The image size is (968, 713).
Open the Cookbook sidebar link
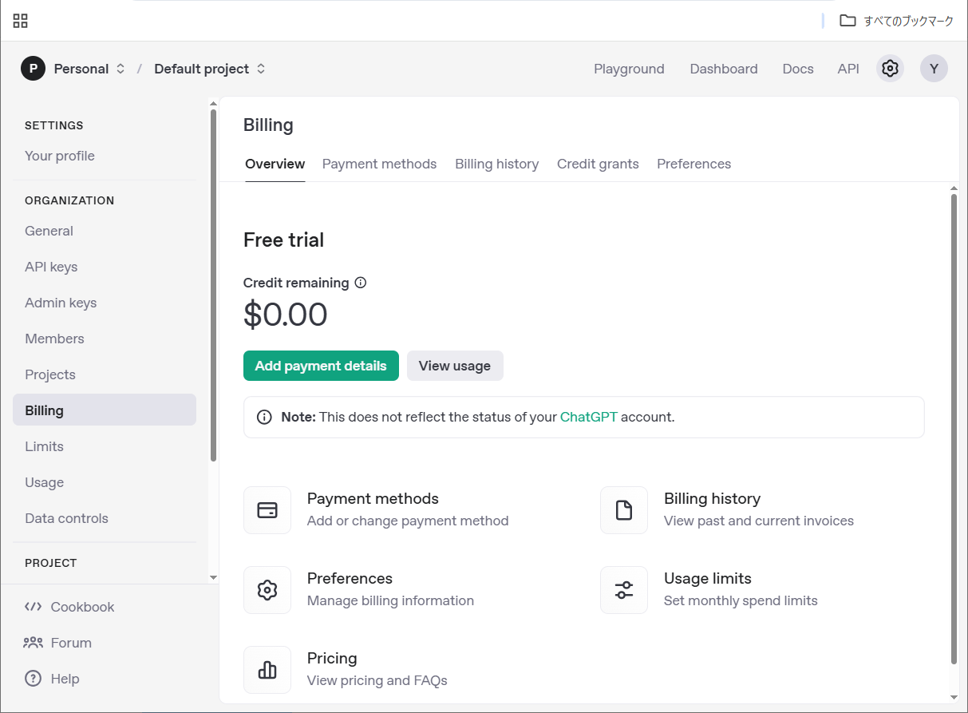click(x=82, y=607)
